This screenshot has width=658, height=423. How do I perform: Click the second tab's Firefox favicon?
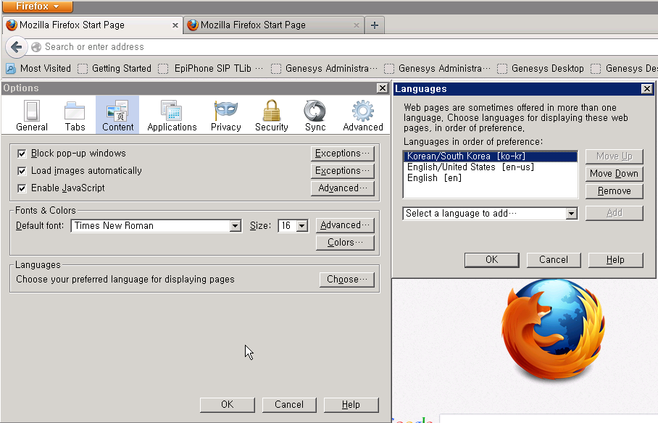(193, 25)
